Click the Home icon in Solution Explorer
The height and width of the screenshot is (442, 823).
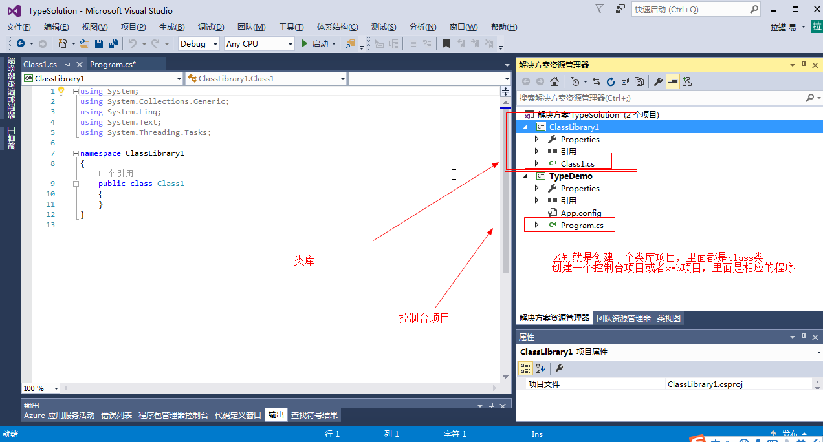point(554,81)
